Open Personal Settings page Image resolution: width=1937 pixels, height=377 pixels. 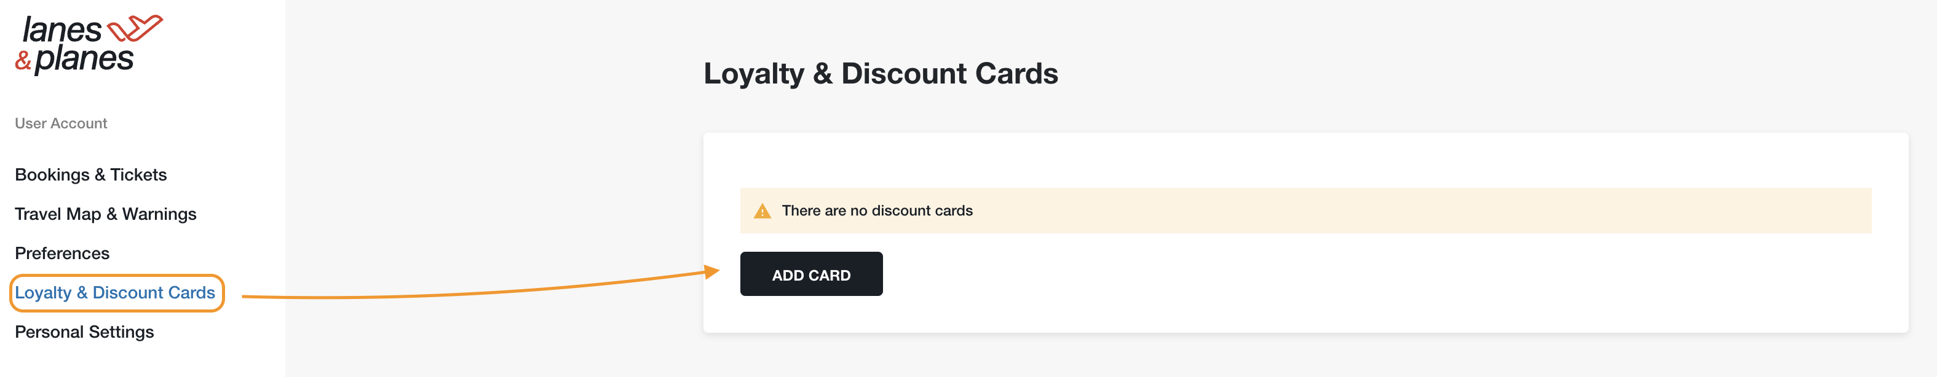(84, 332)
